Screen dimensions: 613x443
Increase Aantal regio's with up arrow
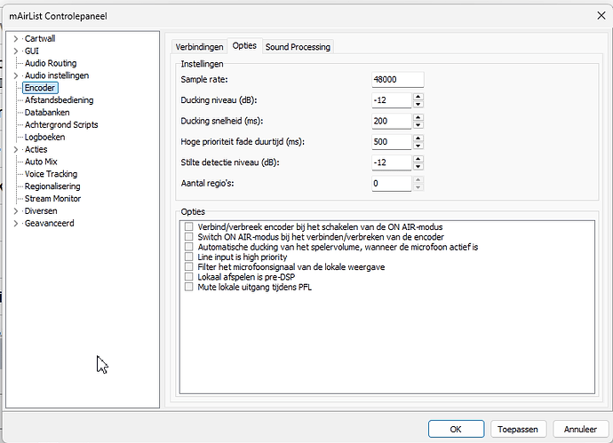418,180
